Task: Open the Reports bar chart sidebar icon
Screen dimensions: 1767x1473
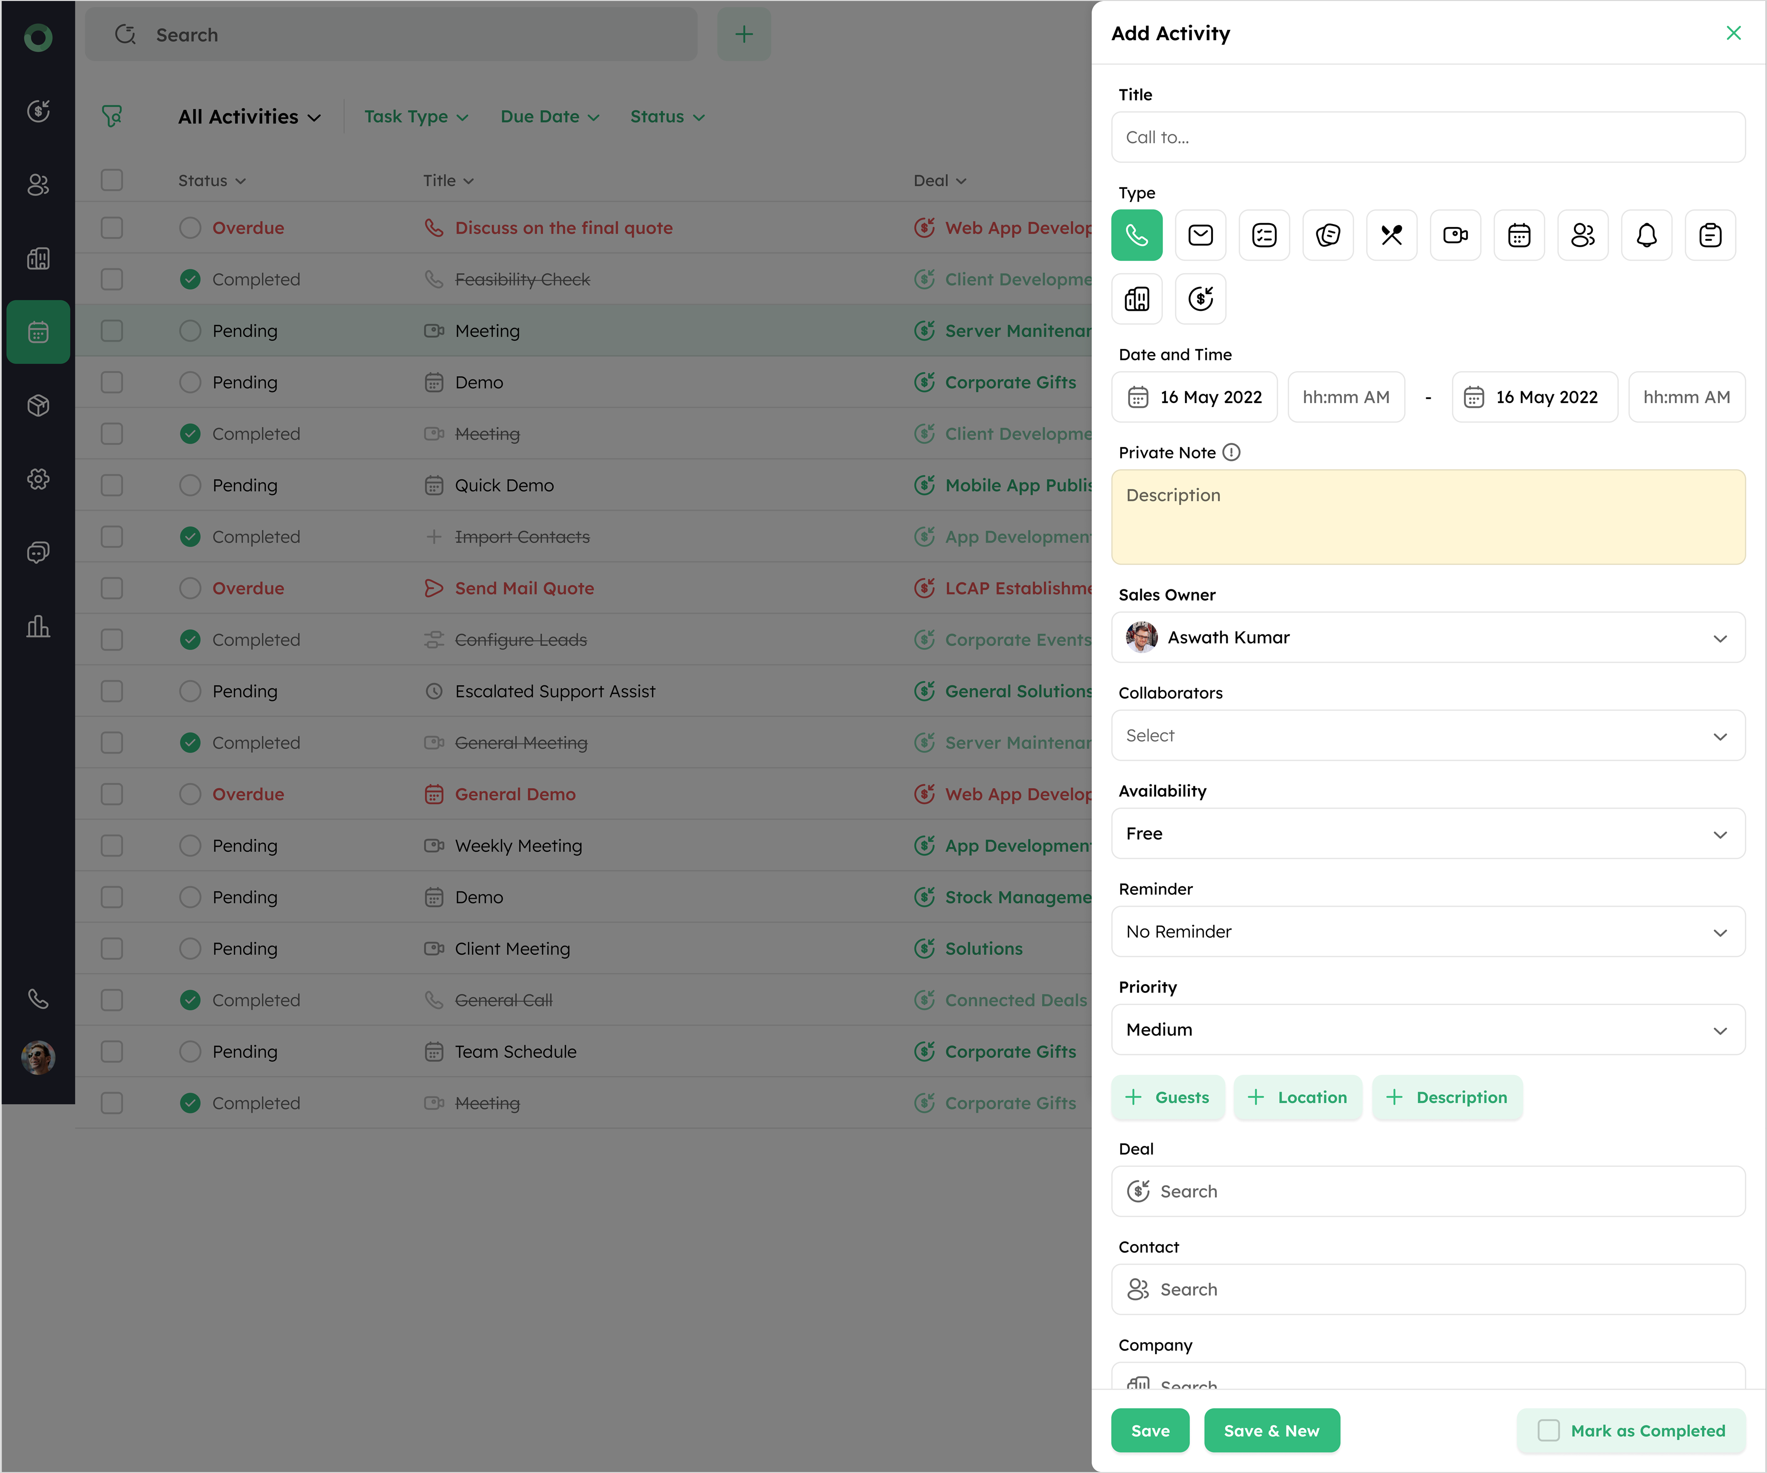Action: point(38,626)
